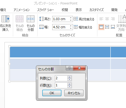Viewport: 126px width, 108px height.
Task: Confirm cell split with OK
Action: (52, 93)
